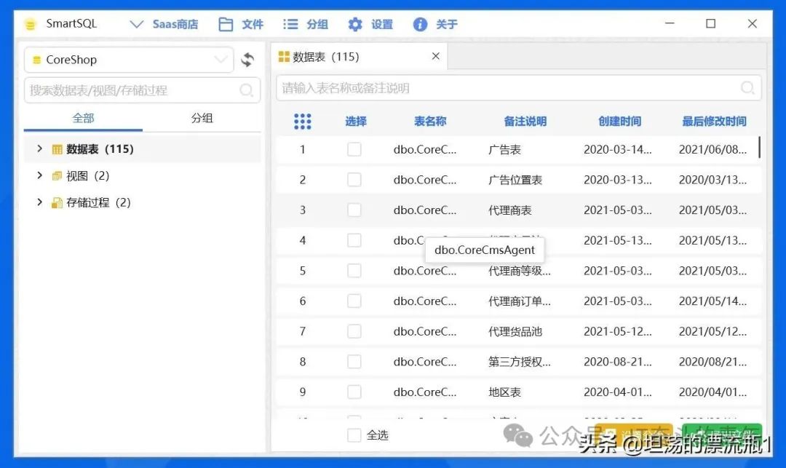Viewport: 786px width, 468px height.
Task: Sort by 创建时间 column header
Action: click(x=619, y=122)
